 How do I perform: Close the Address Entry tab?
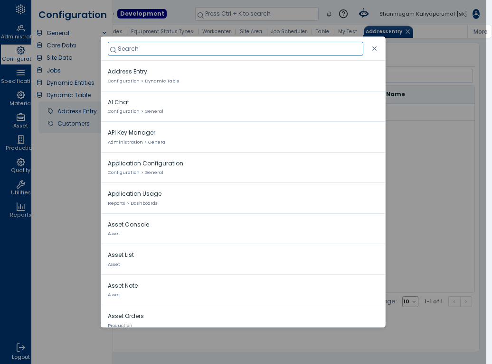tap(407, 31)
